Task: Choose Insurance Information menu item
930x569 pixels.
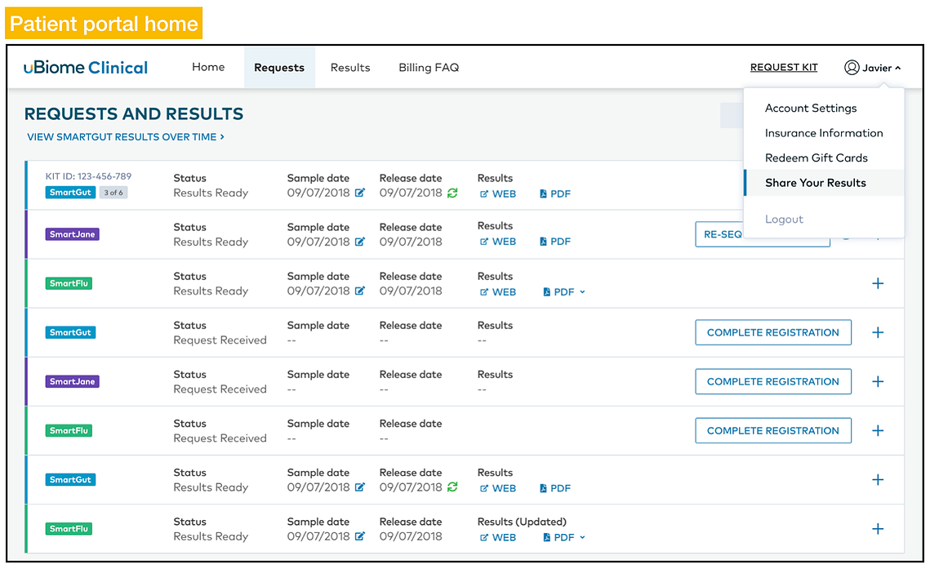Action: pyautogui.click(x=824, y=133)
